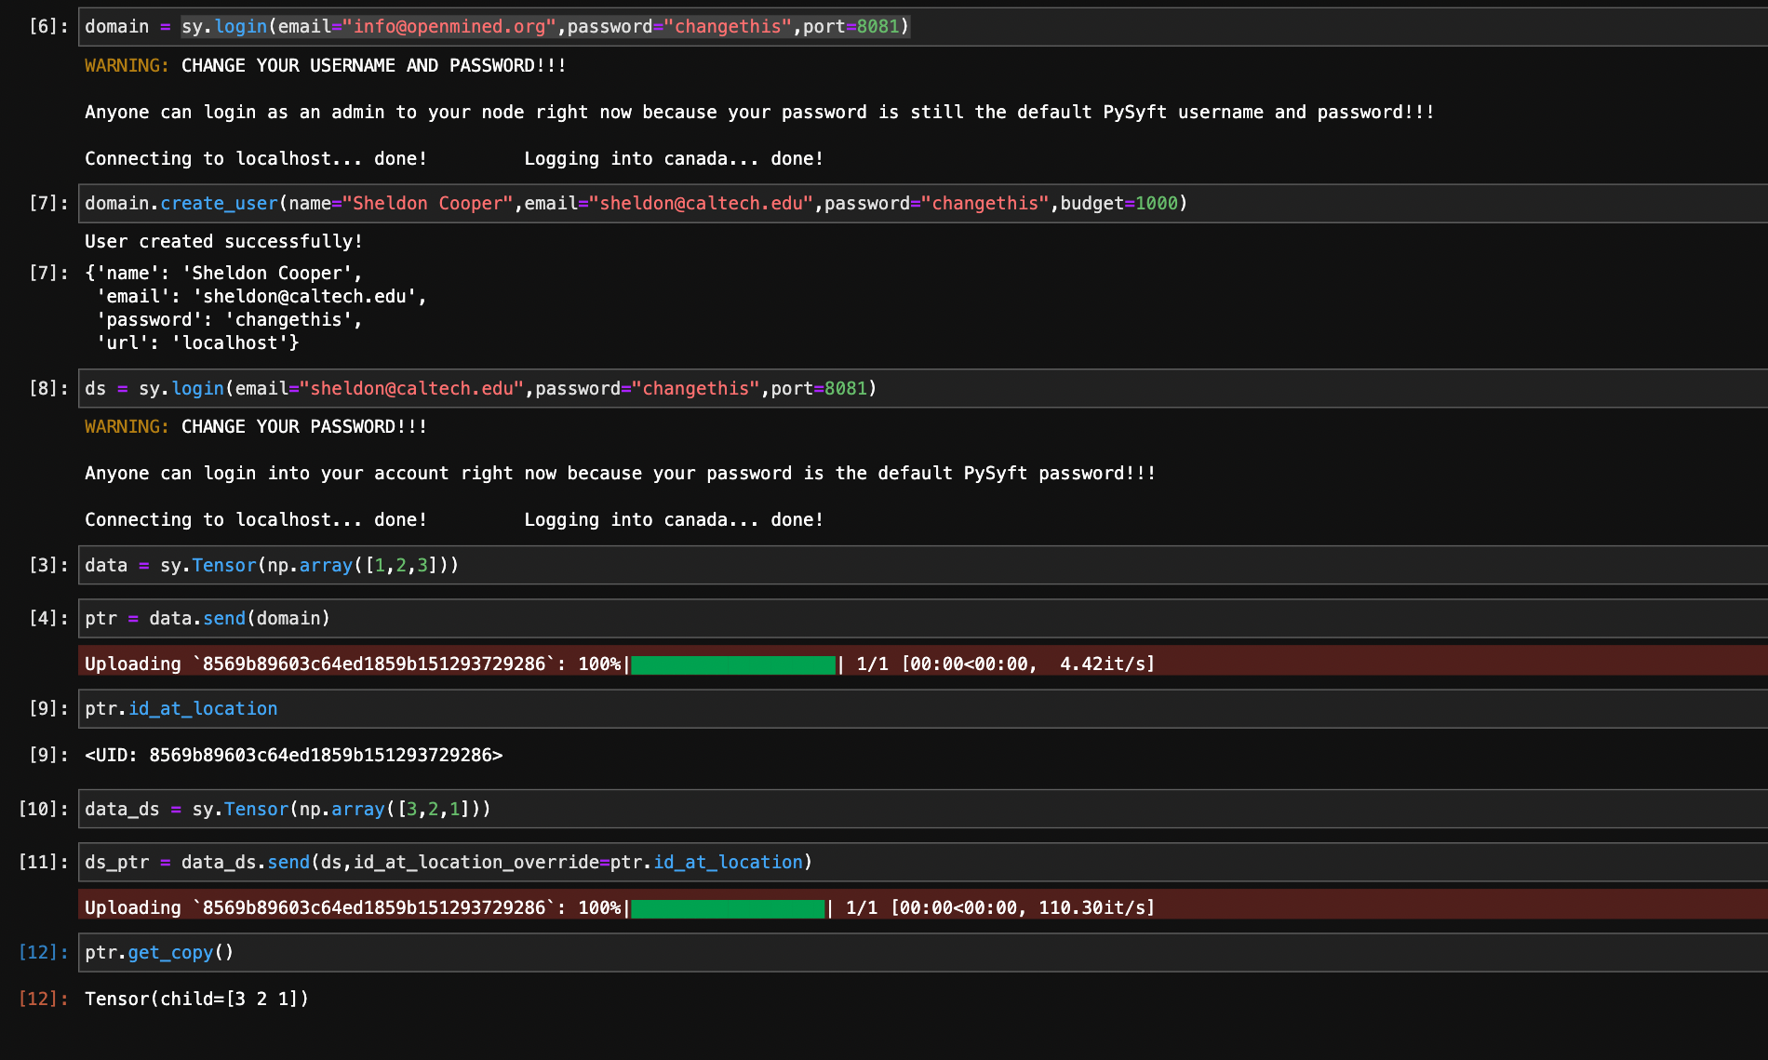Click the Tensor constructor in cell [3]
This screenshot has width=1768, height=1060.
pyautogui.click(x=223, y=565)
